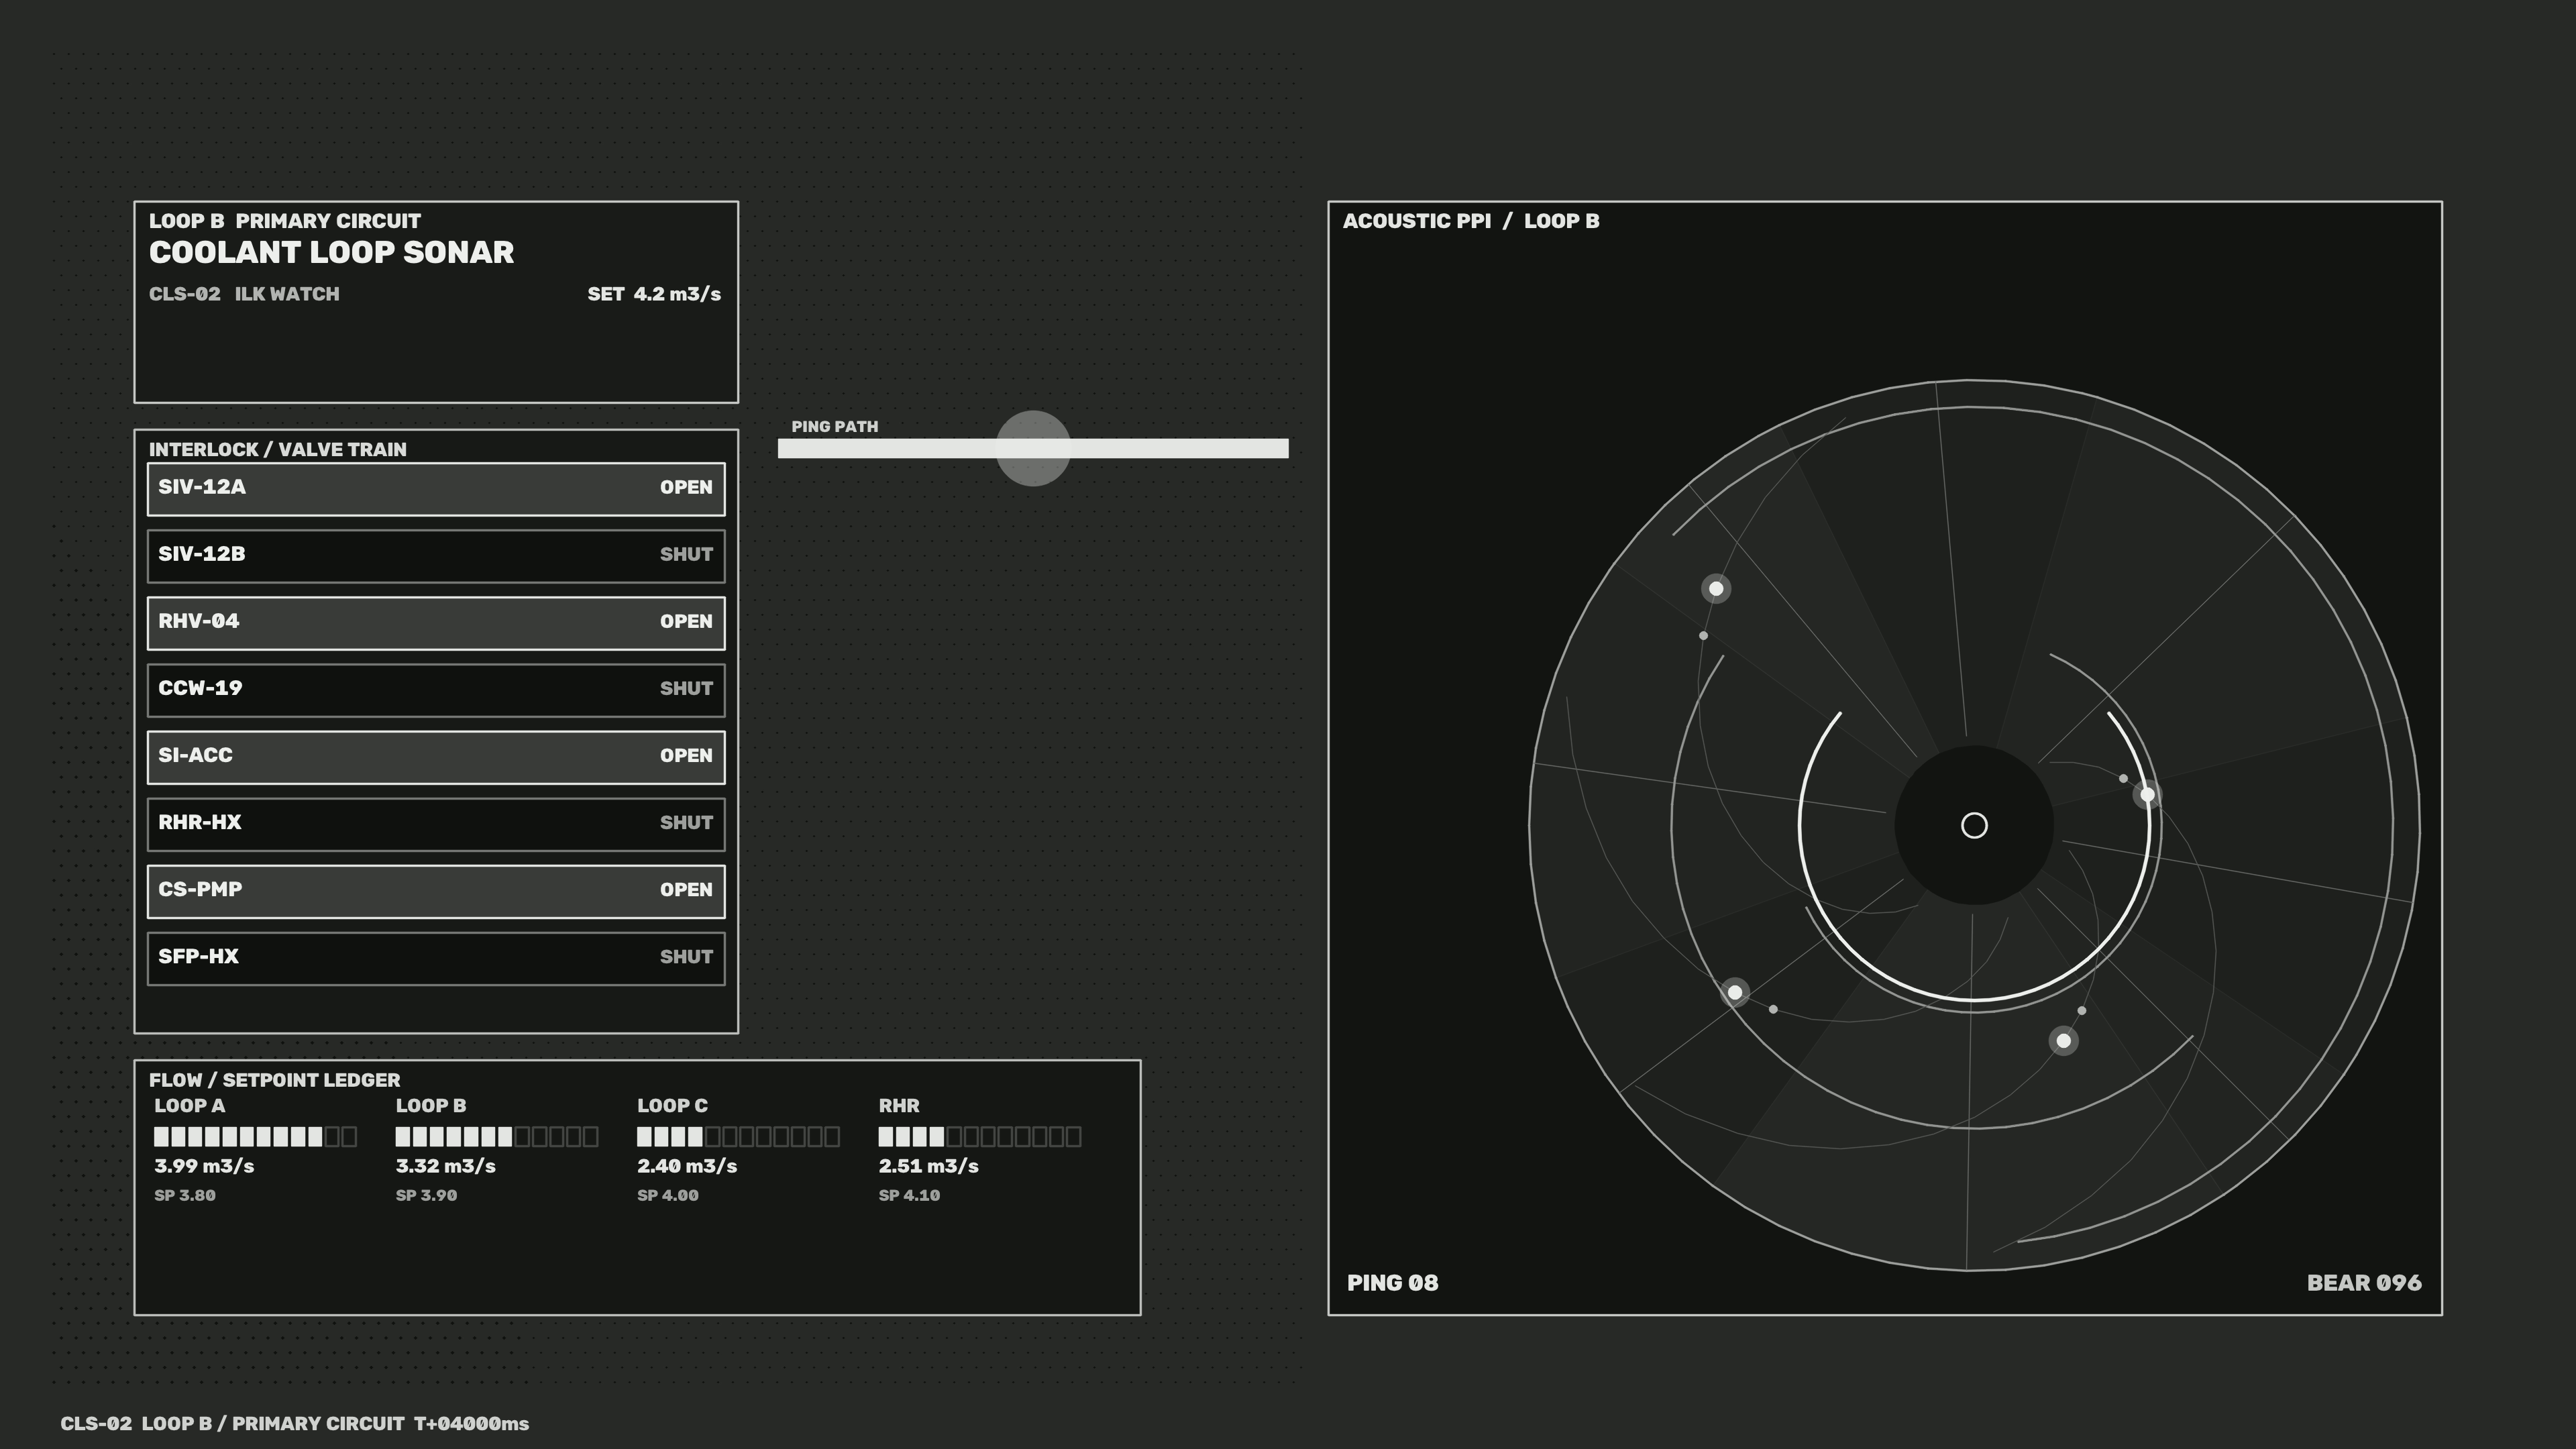2576x1449 pixels.
Task: Toggle the SIV-12A valve row
Action: [436, 489]
